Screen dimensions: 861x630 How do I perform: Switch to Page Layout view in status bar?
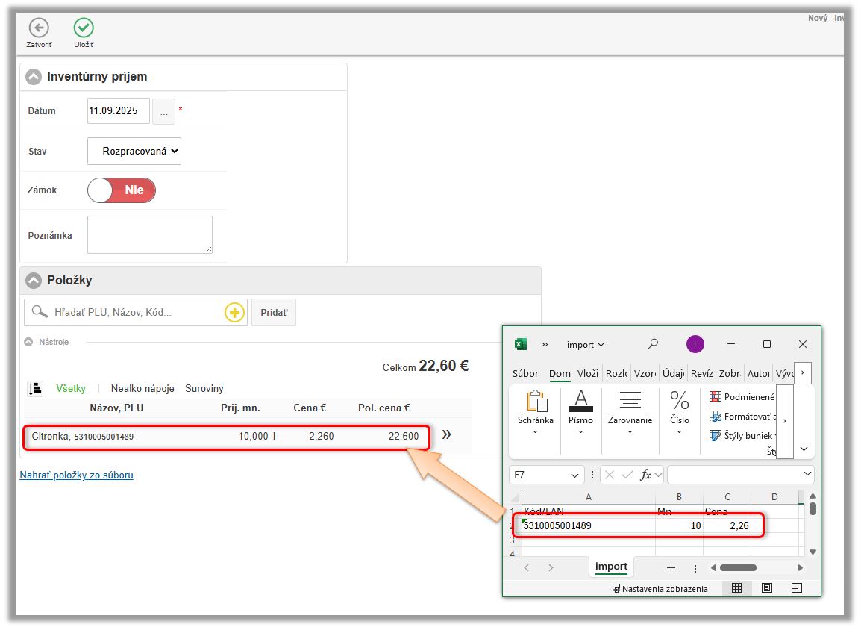(766, 588)
